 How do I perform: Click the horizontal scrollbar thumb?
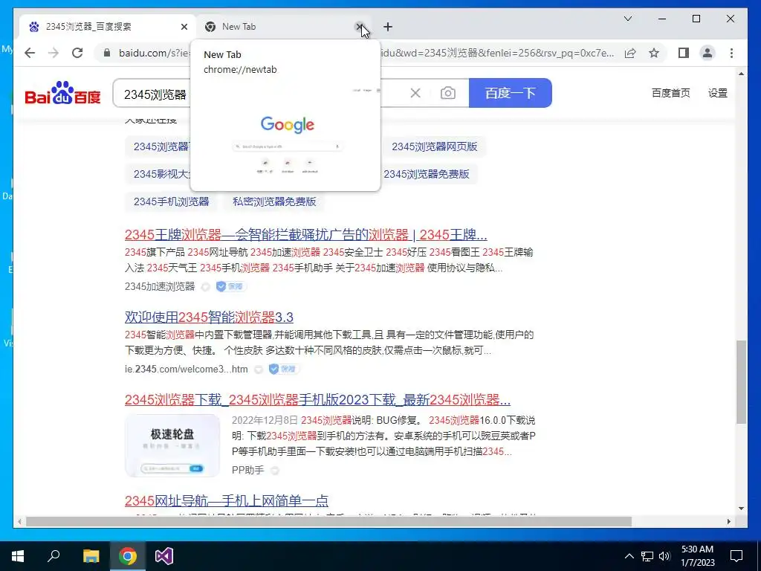tap(328, 521)
